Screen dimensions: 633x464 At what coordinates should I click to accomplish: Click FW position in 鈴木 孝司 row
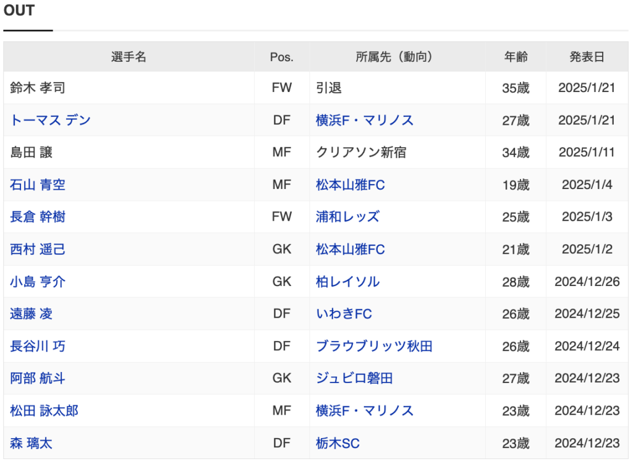pos(282,88)
